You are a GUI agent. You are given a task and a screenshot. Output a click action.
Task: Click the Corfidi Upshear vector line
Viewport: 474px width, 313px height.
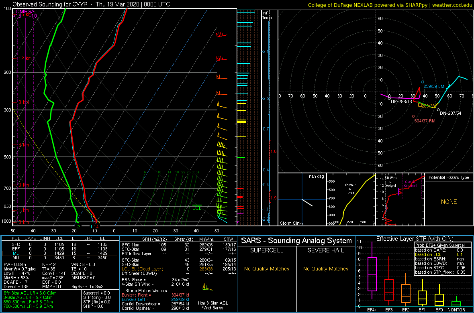155,309
